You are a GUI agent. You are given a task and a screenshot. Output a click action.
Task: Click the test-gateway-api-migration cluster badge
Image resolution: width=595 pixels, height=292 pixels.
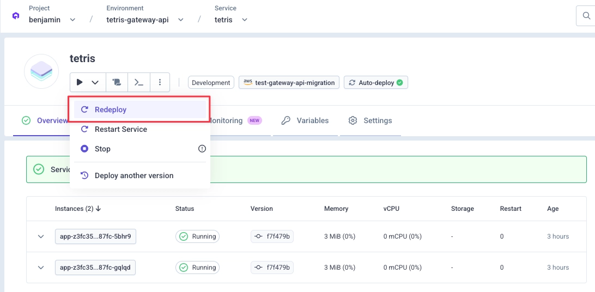click(289, 83)
